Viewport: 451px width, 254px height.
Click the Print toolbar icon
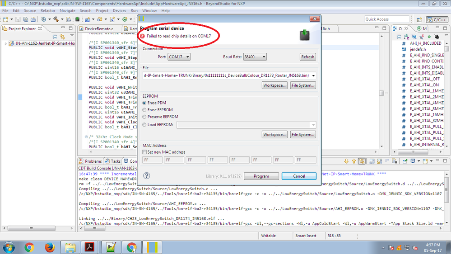pos(33,19)
